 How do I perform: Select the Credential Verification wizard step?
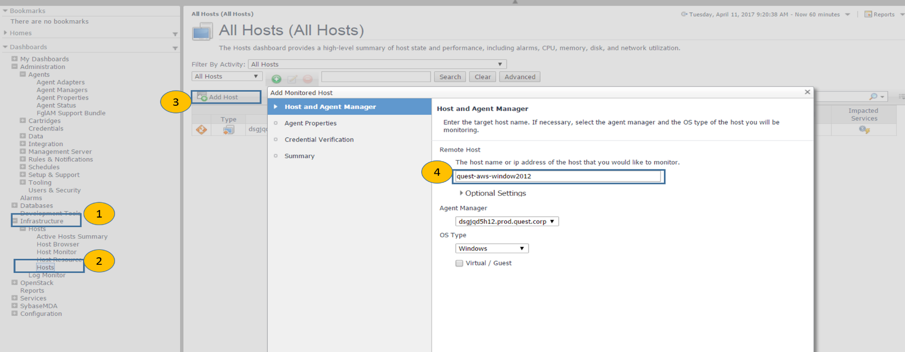tap(319, 140)
